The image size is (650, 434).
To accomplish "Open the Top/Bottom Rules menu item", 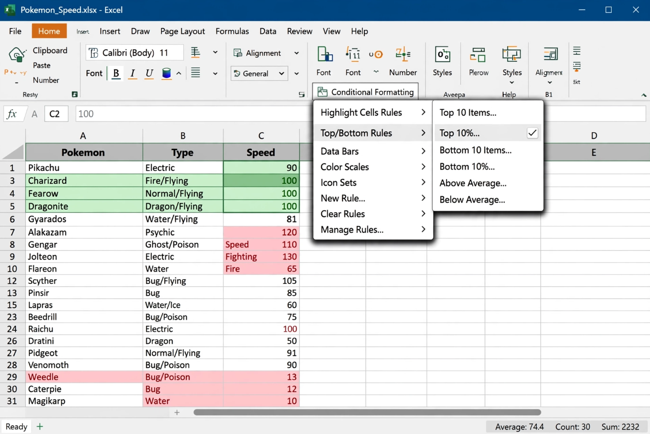I will 373,133.
